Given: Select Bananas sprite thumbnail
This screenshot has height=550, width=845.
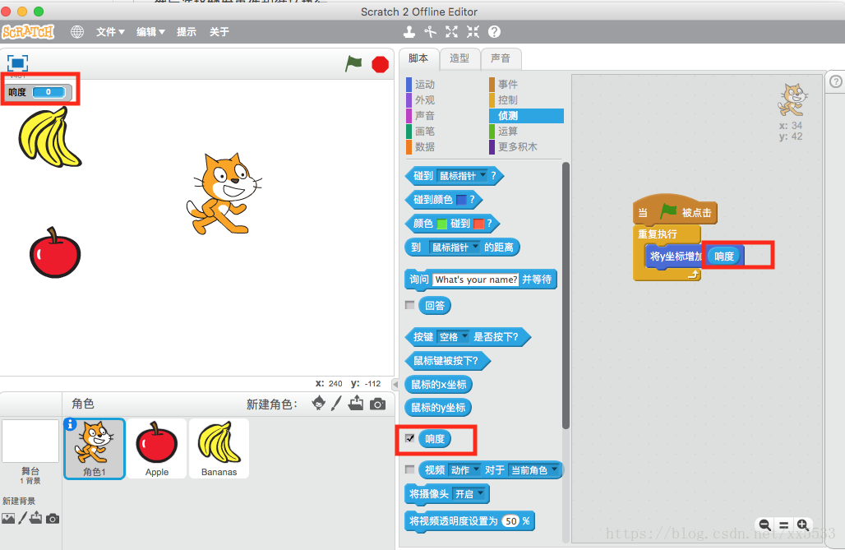Looking at the screenshot, I should coord(219,449).
